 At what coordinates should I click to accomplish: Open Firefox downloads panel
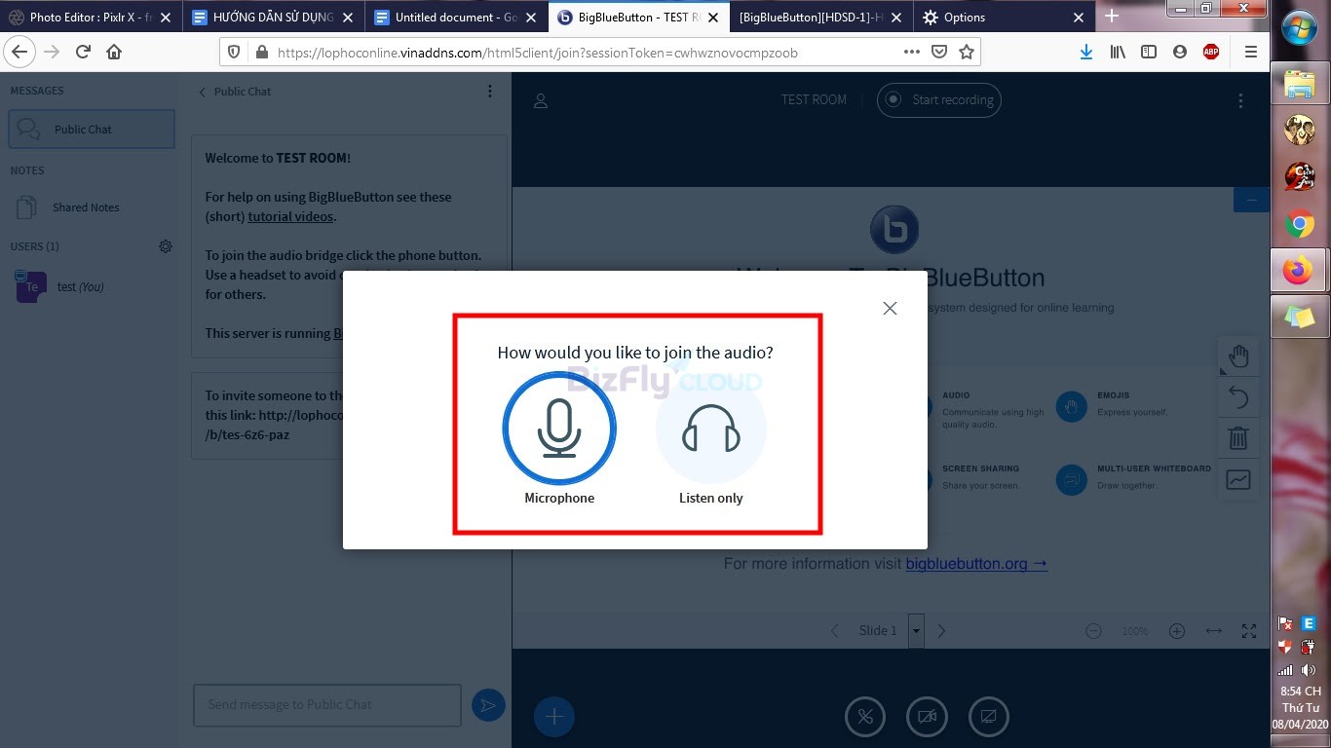(x=1086, y=53)
